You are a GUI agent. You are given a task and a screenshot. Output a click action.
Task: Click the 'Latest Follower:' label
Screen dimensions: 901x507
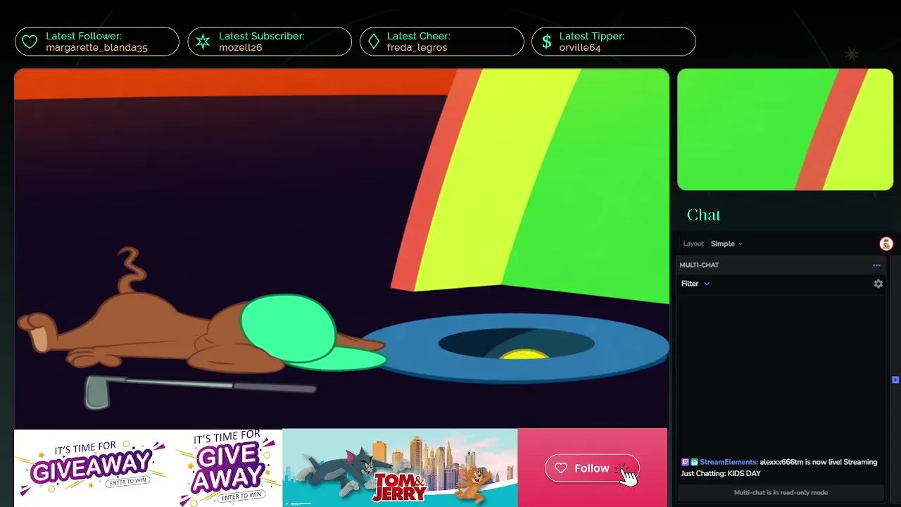[x=84, y=36]
